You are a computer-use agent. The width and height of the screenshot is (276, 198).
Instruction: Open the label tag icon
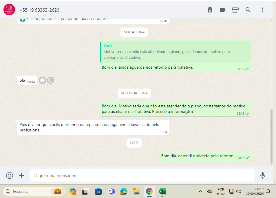tap(223, 10)
